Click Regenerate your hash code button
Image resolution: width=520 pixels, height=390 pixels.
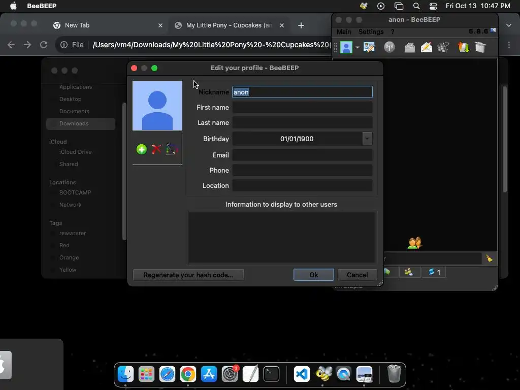pyautogui.click(x=188, y=275)
